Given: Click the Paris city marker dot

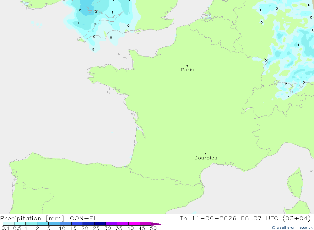Looking at the screenshot, I should [x=187, y=66].
